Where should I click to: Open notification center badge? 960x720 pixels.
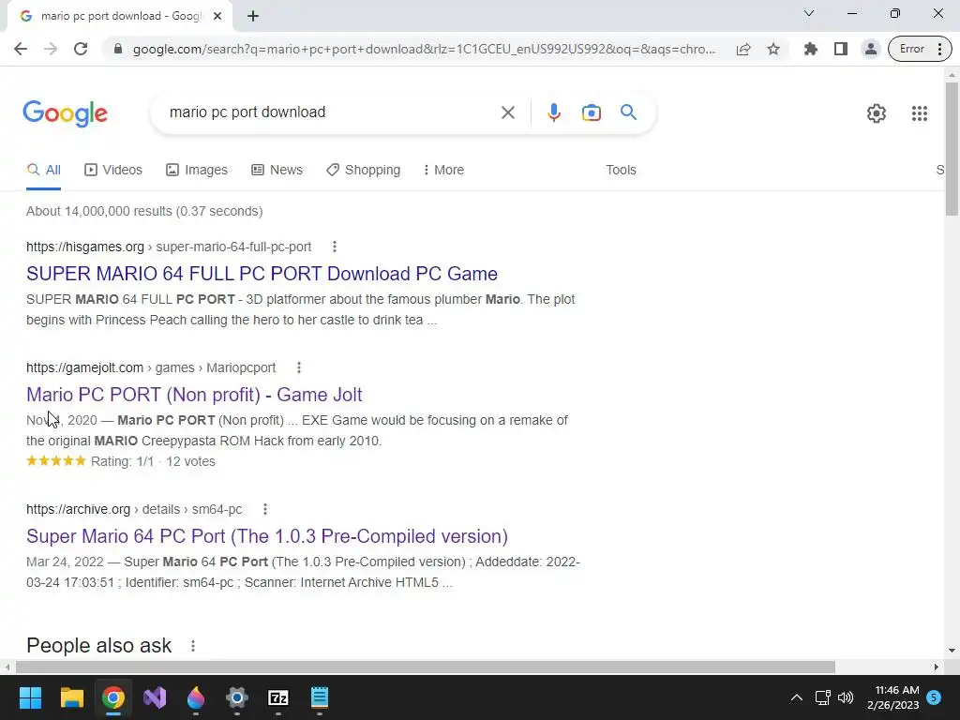[x=934, y=697]
